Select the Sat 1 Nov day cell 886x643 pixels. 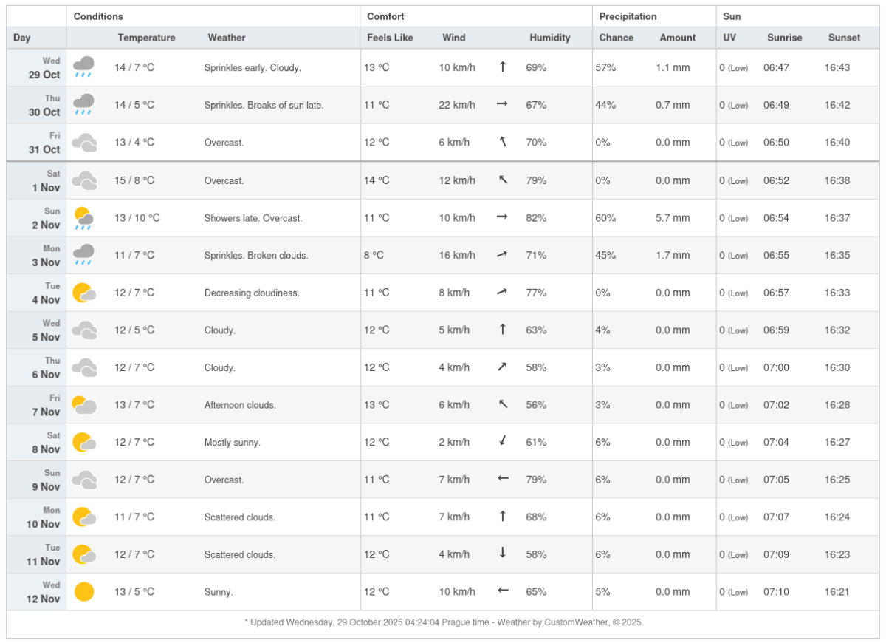(37, 180)
